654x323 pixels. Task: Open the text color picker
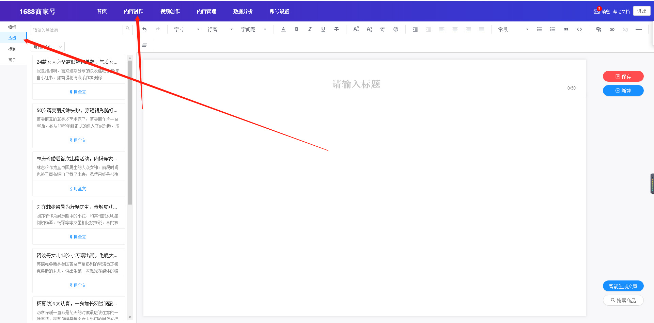tap(283, 29)
